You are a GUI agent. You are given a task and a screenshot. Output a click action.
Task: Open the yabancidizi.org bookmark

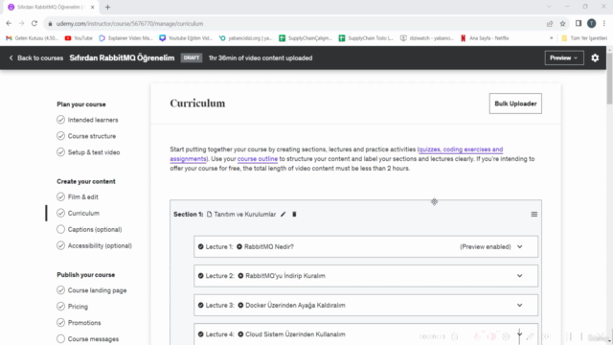245,38
